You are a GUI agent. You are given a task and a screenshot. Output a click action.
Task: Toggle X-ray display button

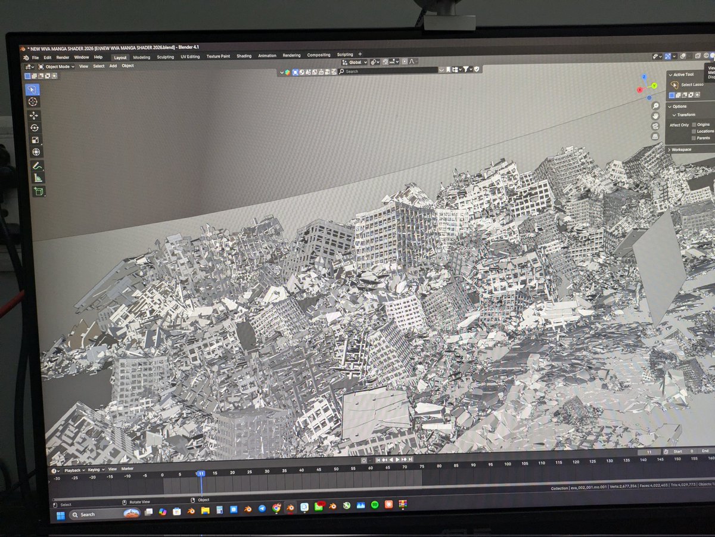pyautogui.click(x=698, y=56)
